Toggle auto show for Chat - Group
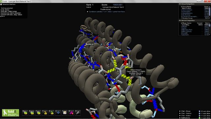This screenshot has width=211, height=119. pos(202,111)
